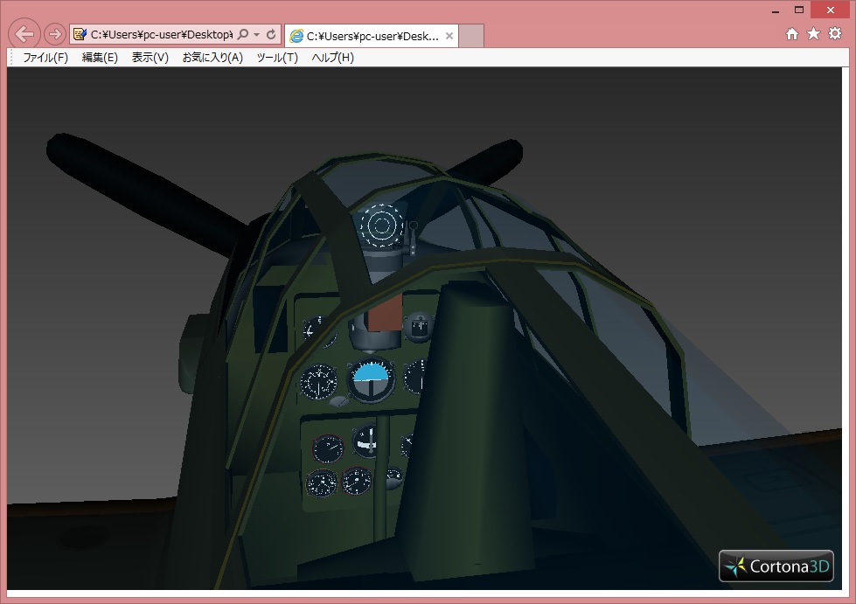Click the address bar URL text

161,35
